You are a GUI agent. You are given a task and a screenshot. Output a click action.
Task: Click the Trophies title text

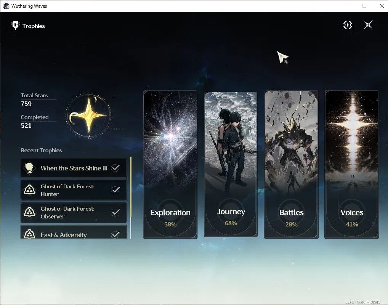[34, 26]
